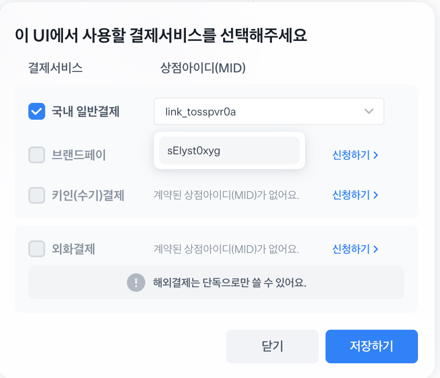The width and height of the screenshot is (440, 378).
Task: Click arrow icon beside 브랜드페이 신청하기
Action: point(376,155)
